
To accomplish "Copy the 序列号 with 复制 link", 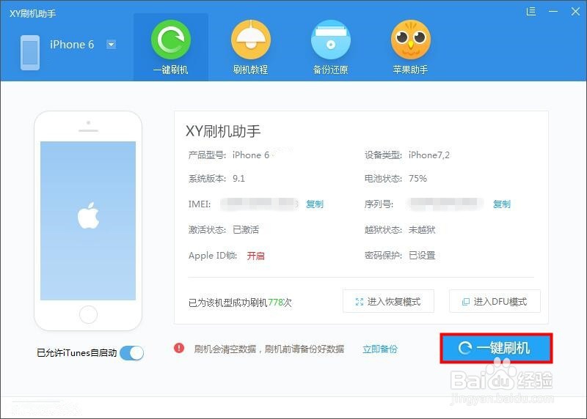I will [x=502, y=204].
